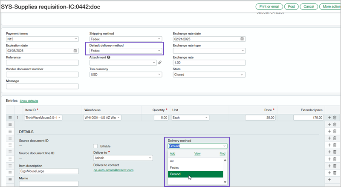This screenshot has height=187, width=341.
Task: Click the Print or email button
Action: (269, 6)
